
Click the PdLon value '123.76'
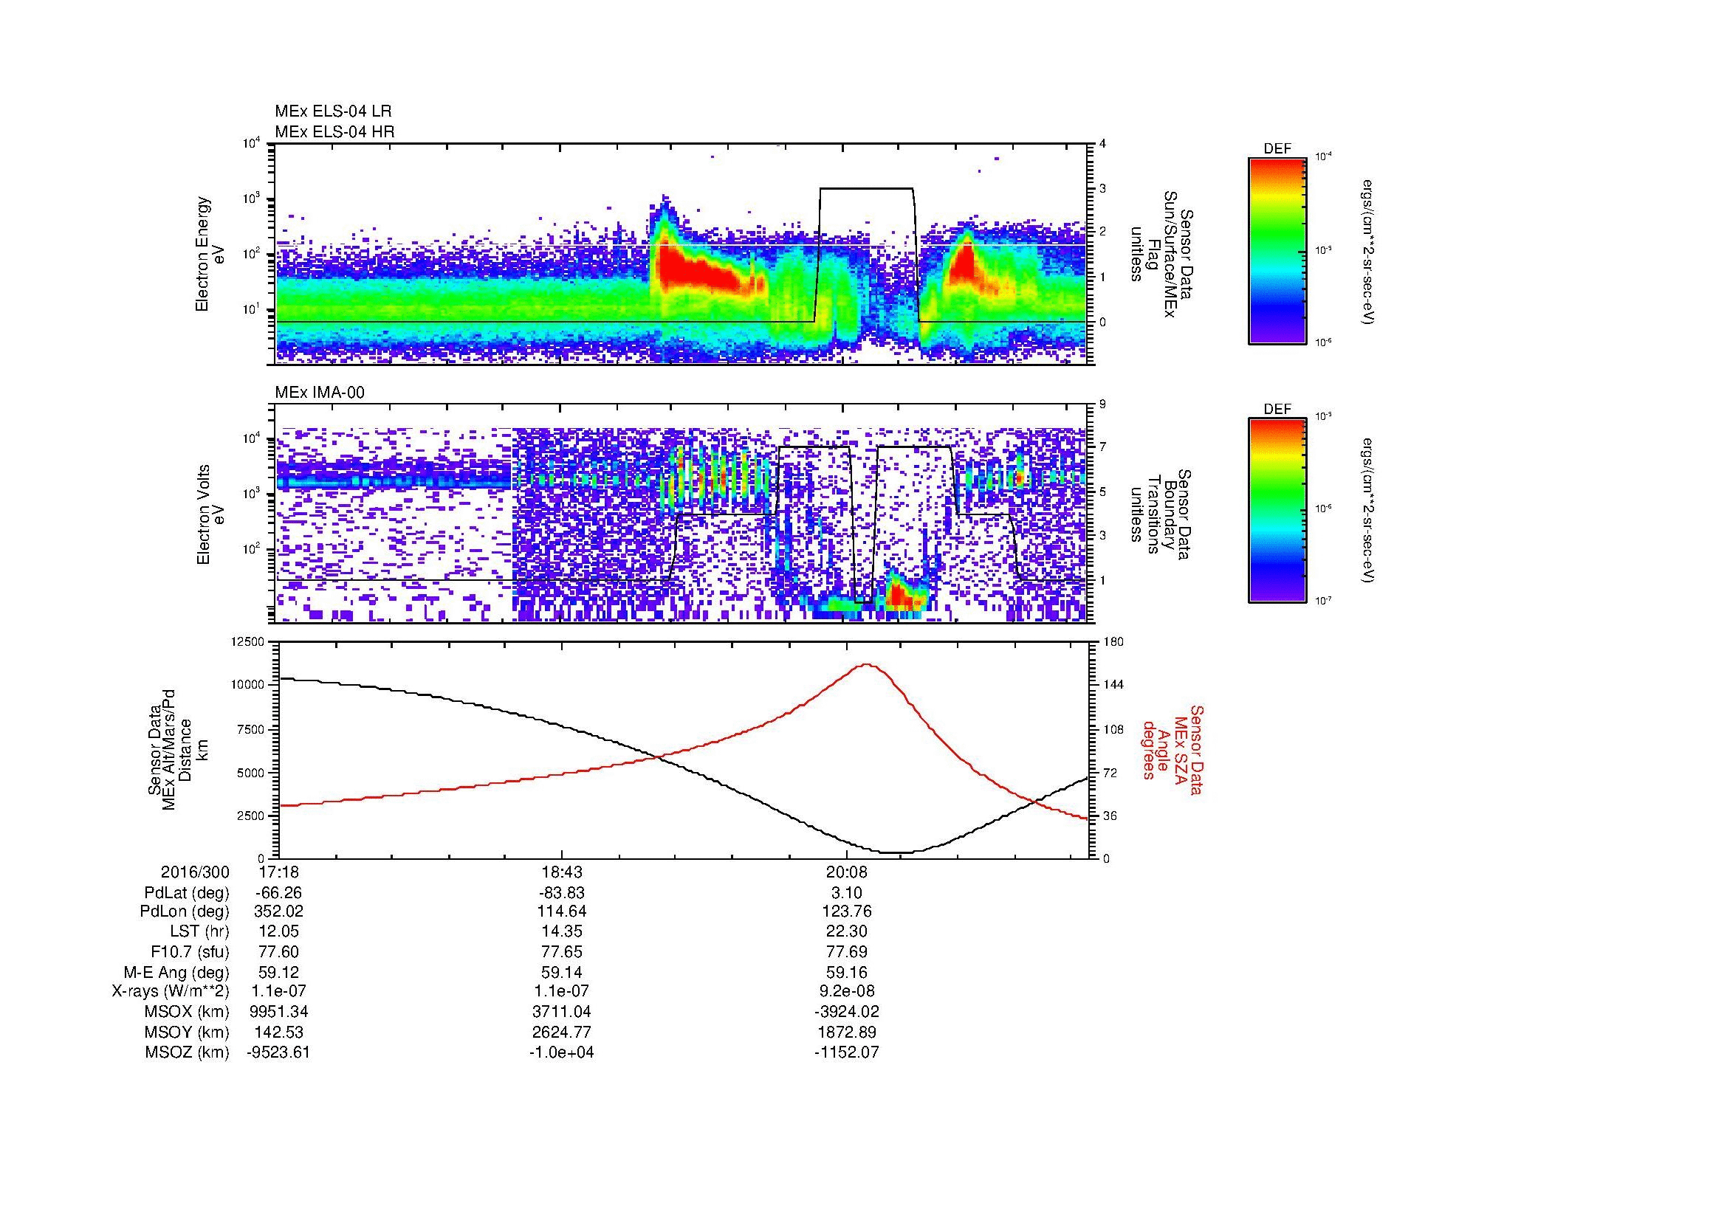coord(846,911)
